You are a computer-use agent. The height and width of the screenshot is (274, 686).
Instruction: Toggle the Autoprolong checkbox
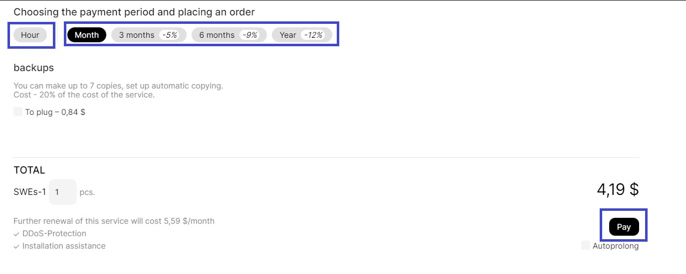[586, 246]
